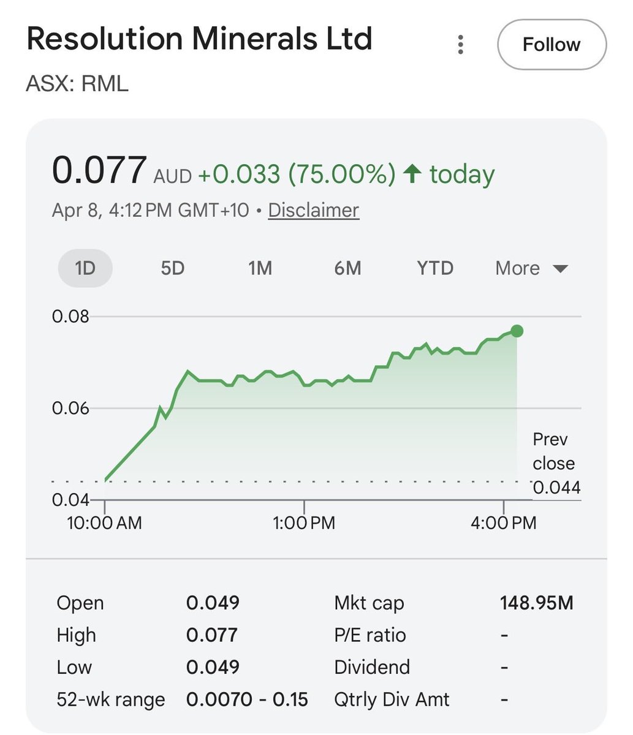This screenshot has height=735, width=633.
Task: Open the three-dot more options menu
Action: click(x=460, y=45)
